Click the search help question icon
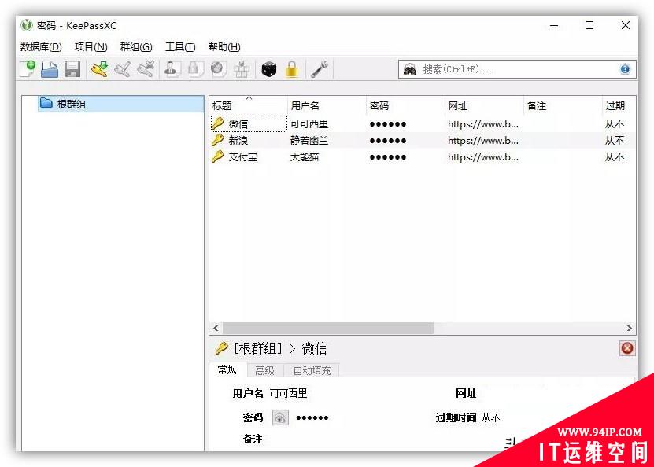The width and height of the screenshot is (654, 467). 625,69
